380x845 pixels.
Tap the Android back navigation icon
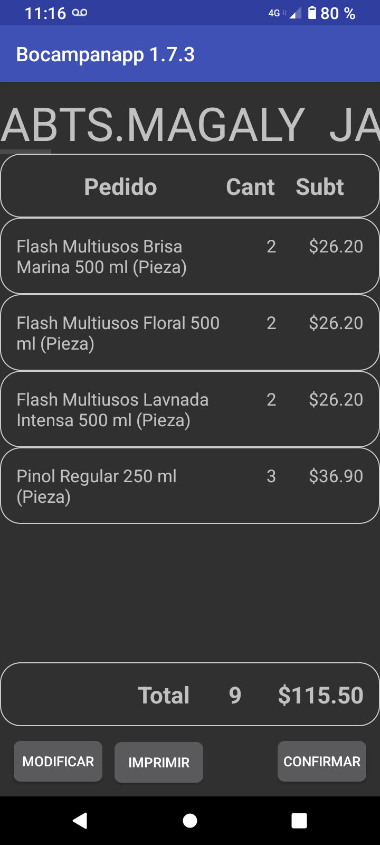click(80, 820)
